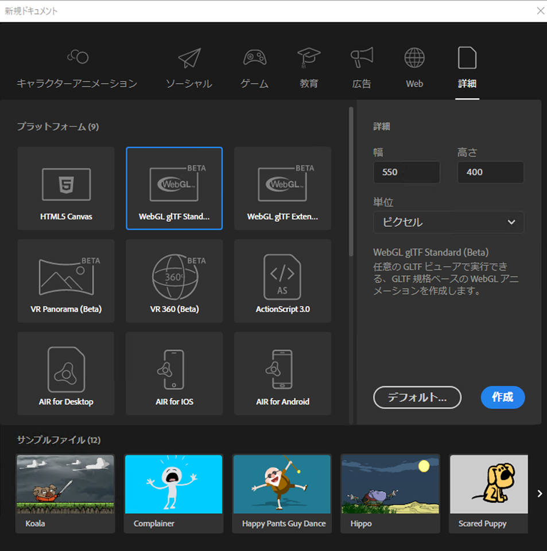Choose the WebGL glTF Extended platform
547x551 pixels.
282,188
